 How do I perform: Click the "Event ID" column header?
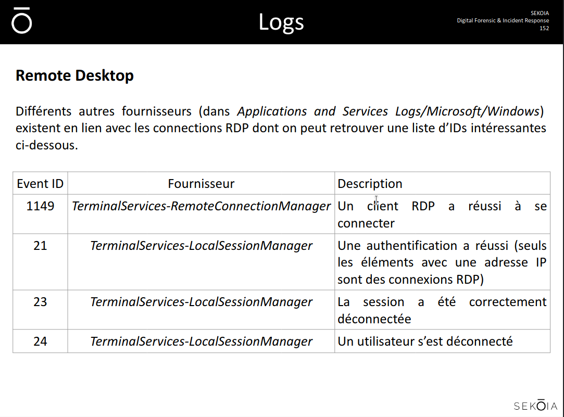click(x=40, y=184)
